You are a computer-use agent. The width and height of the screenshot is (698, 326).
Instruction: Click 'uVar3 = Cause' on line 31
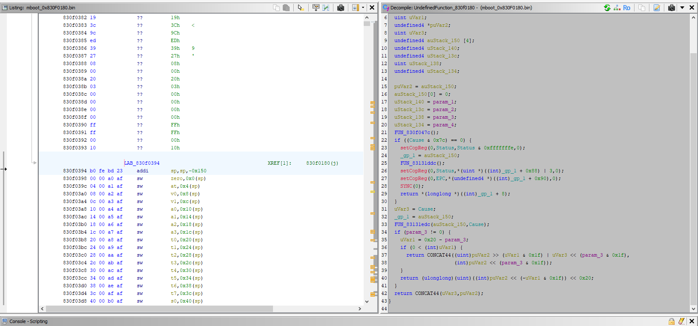[413, 209]
